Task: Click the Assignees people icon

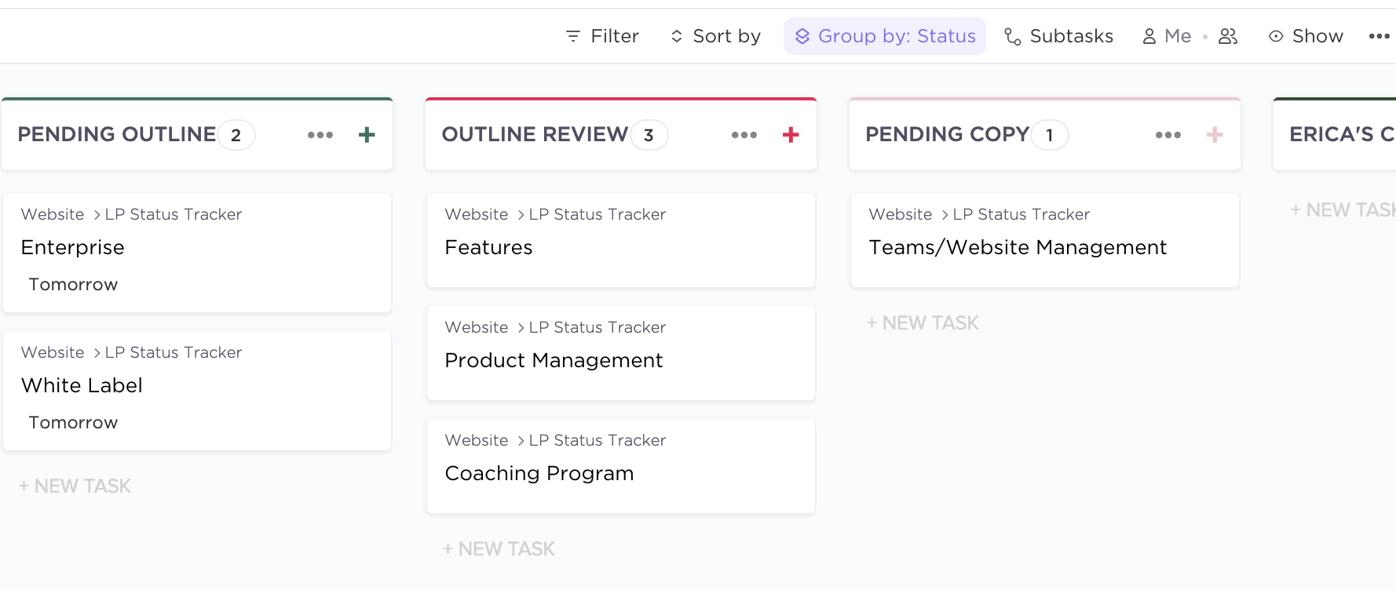Action: point(1228,36)
